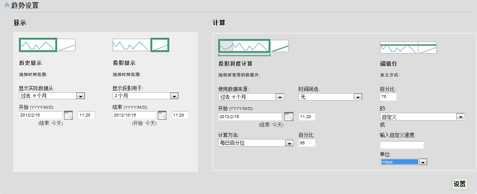Click the 设置 button
The height and width of the screenshot is (194, 477).
459,184
